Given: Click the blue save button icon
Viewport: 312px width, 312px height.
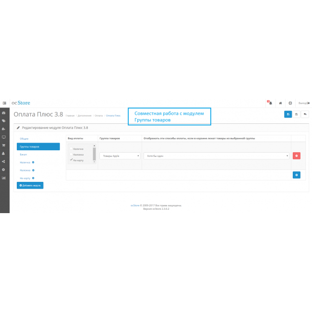Looking at the screenshot, I should point(288,114).
